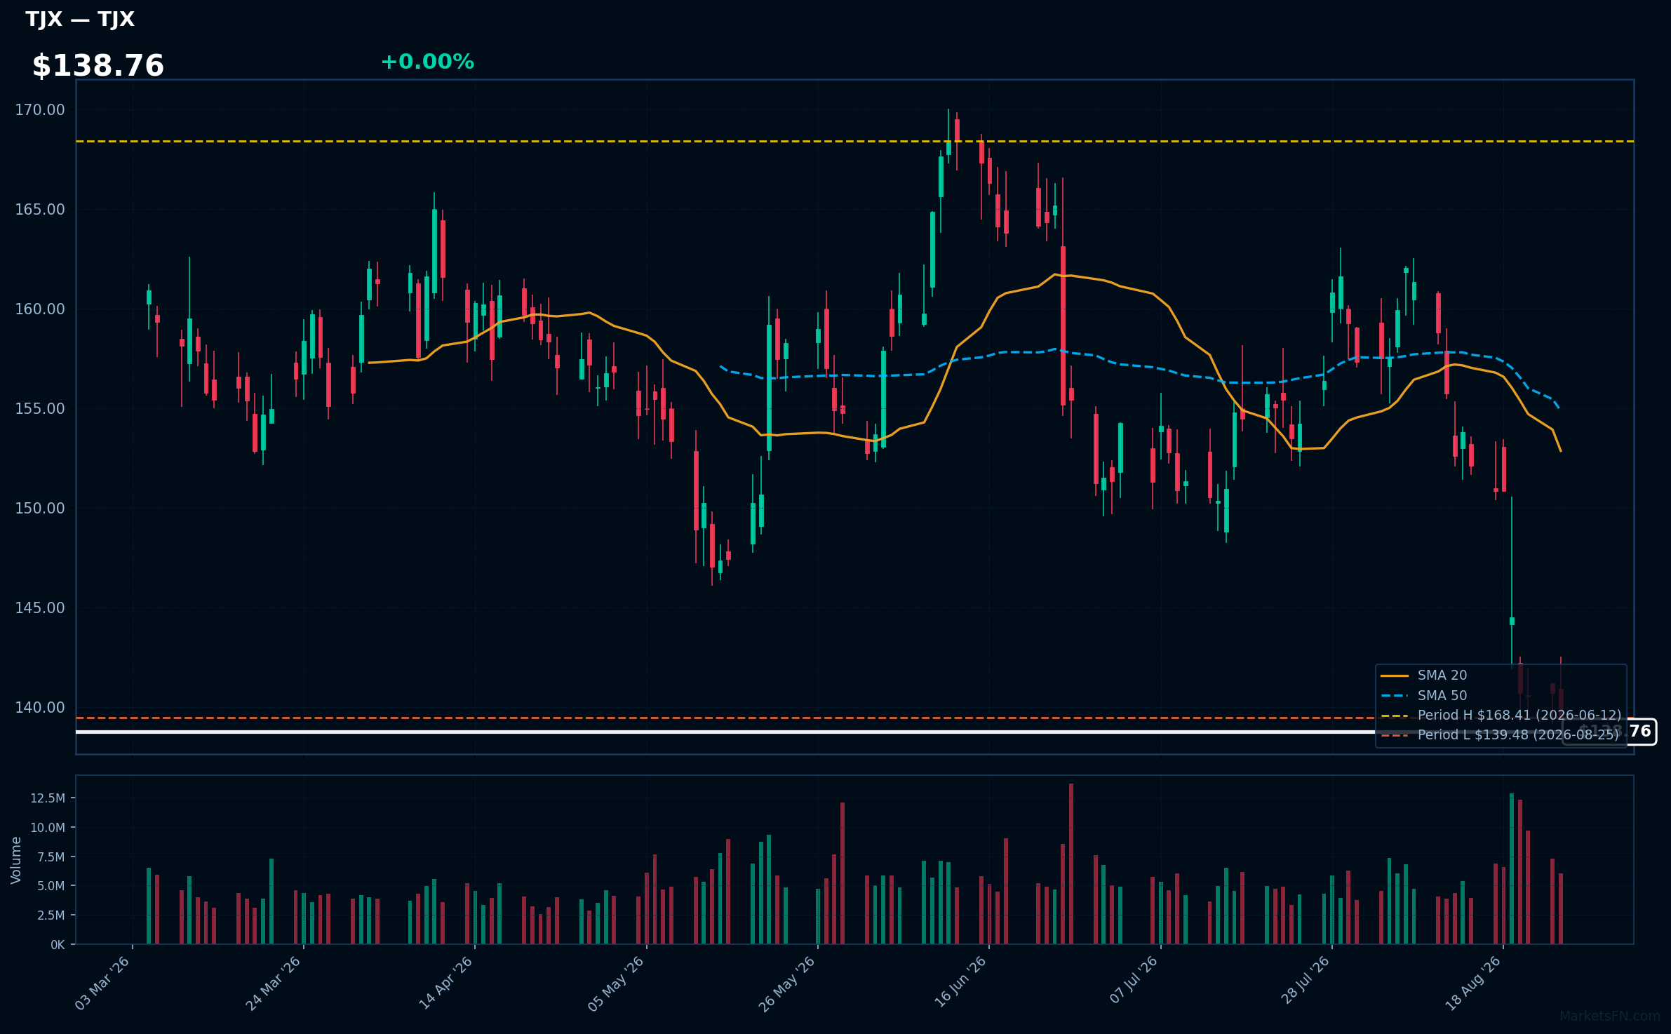The height and width of the screenshot is (1034, 1671).
Task: Click the 24 Mar '26 date label
Action: (273, 983)
